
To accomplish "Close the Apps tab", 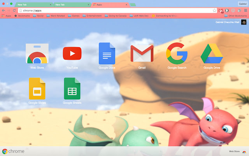I will tap(126, 5).
